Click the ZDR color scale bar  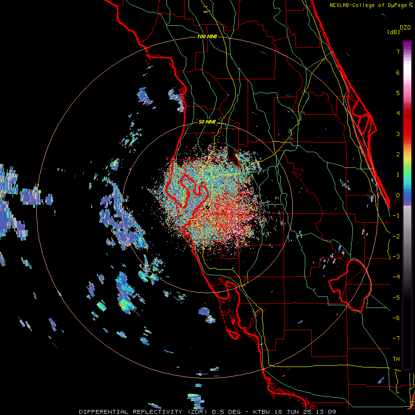point(407,205)
